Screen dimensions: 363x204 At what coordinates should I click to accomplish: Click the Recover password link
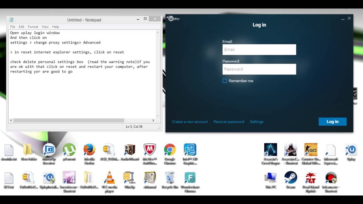click(x=229, y=122)
